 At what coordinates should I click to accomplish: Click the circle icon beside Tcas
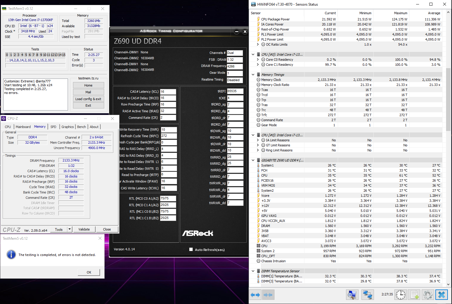pyautogui.click(x=258, y=90)
